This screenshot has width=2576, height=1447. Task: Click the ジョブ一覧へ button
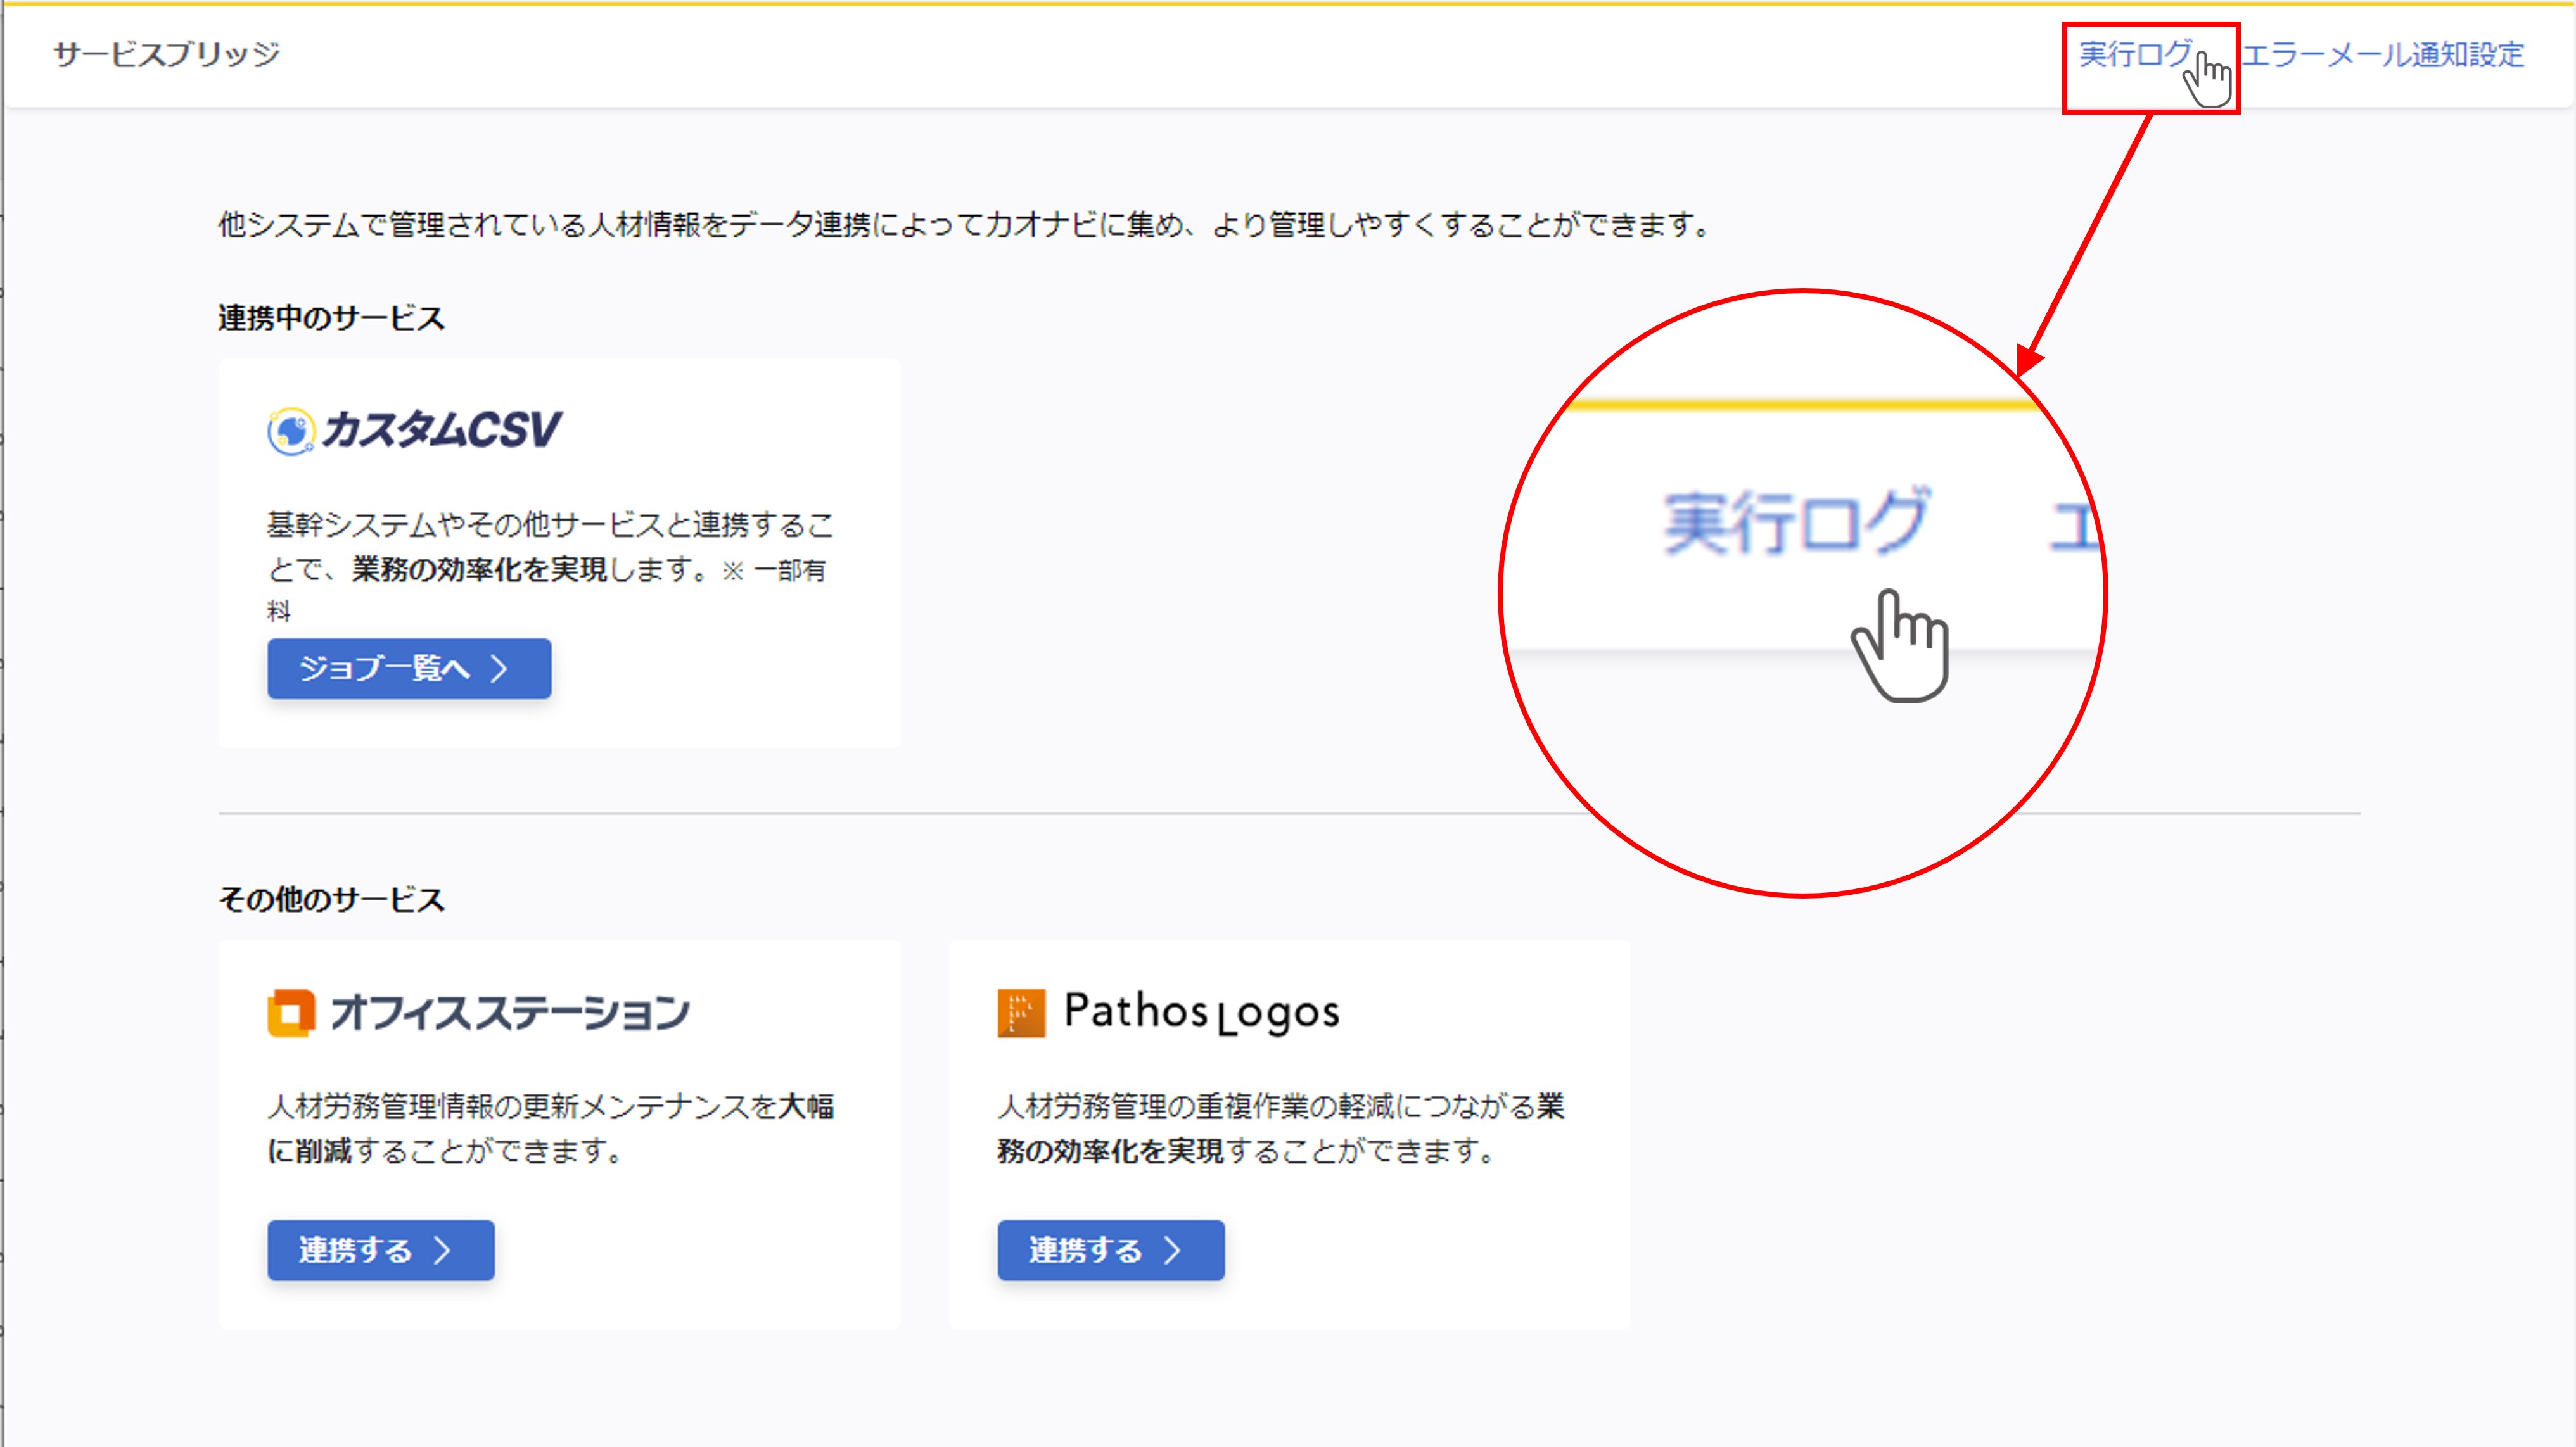409,667
